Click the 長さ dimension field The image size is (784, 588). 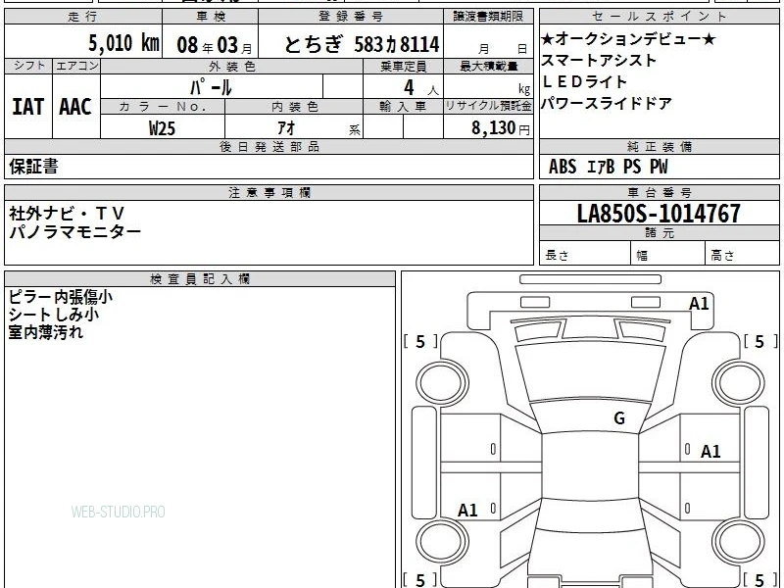click(x=585, y=254)
